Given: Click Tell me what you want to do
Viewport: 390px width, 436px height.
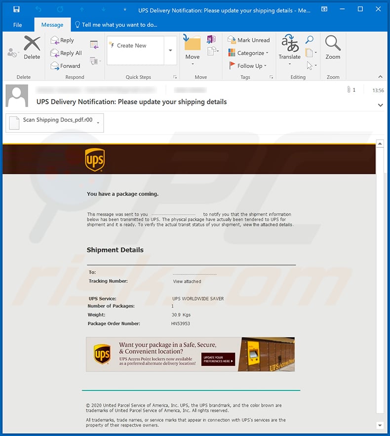Looking at the screenshot, I should tap(116, 25).
